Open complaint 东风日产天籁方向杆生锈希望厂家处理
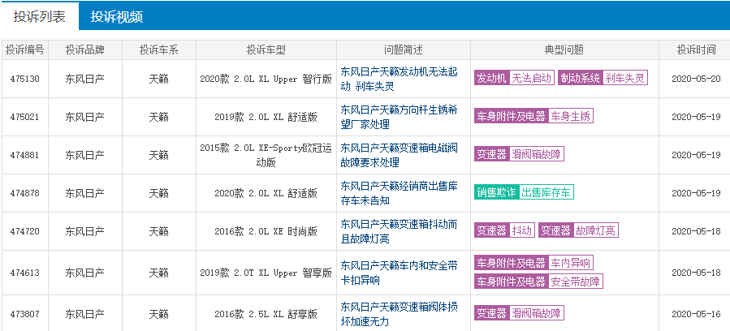 click(399, 117)
